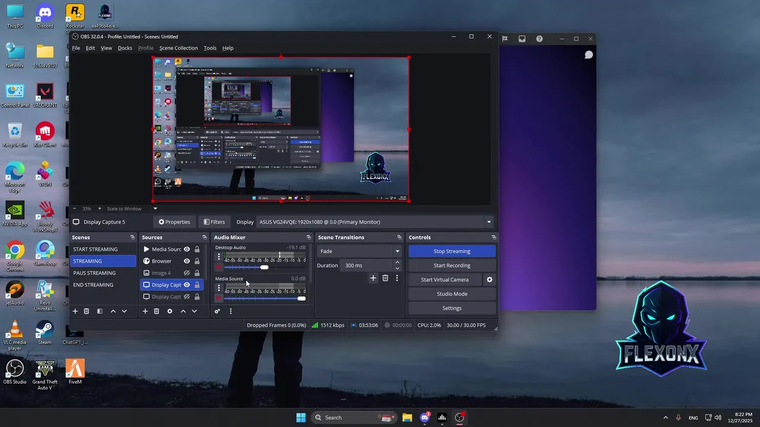This screenshot has height=427, width=760.
Task: Remove transition using Scene Transitions trash icon
Action: click(x=385, y=278)
